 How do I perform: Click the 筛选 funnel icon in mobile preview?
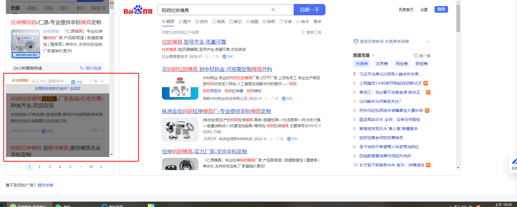104,8
